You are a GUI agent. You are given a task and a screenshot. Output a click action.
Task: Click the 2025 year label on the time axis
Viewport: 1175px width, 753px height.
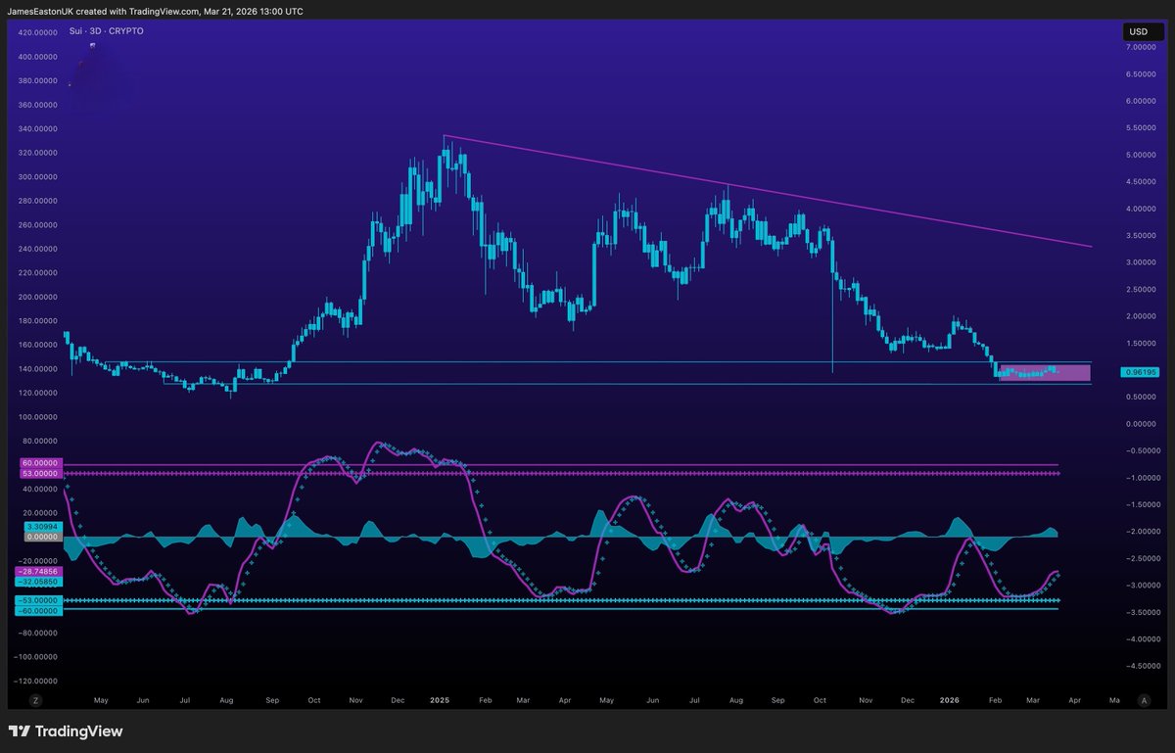[440, 700]
